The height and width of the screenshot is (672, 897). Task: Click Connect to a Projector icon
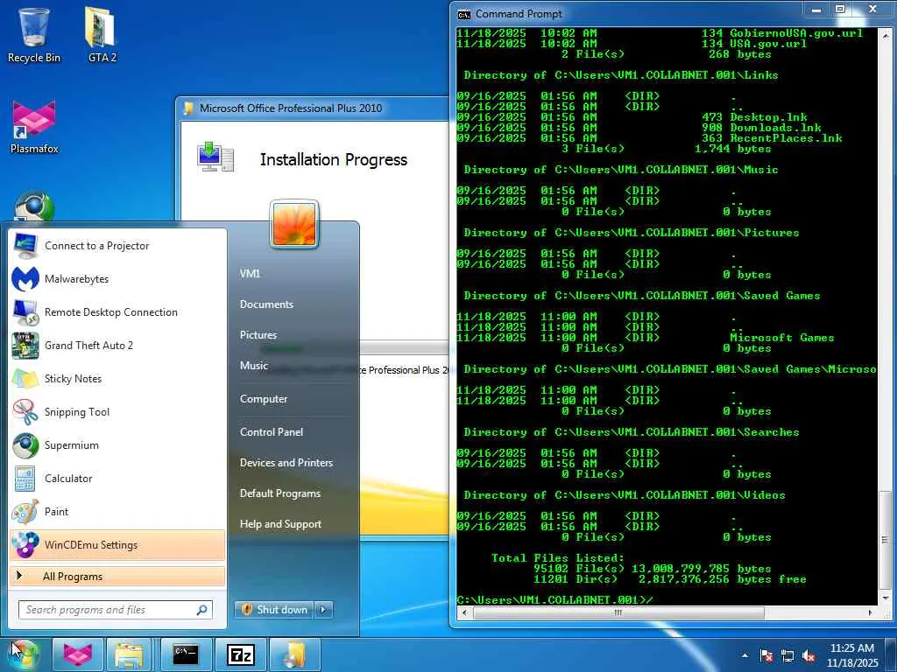25,246
